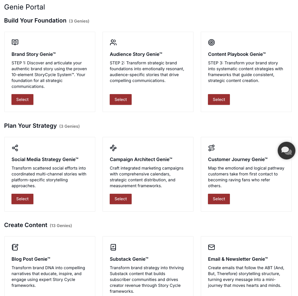Click the Audience Story Genie people icon
The height and width of the screenshot is (296, 298).
pyautogui.click(x=113, y=42)
